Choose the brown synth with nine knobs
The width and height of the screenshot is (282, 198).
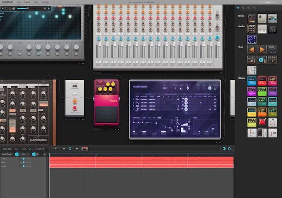click(x=251, y=29)
